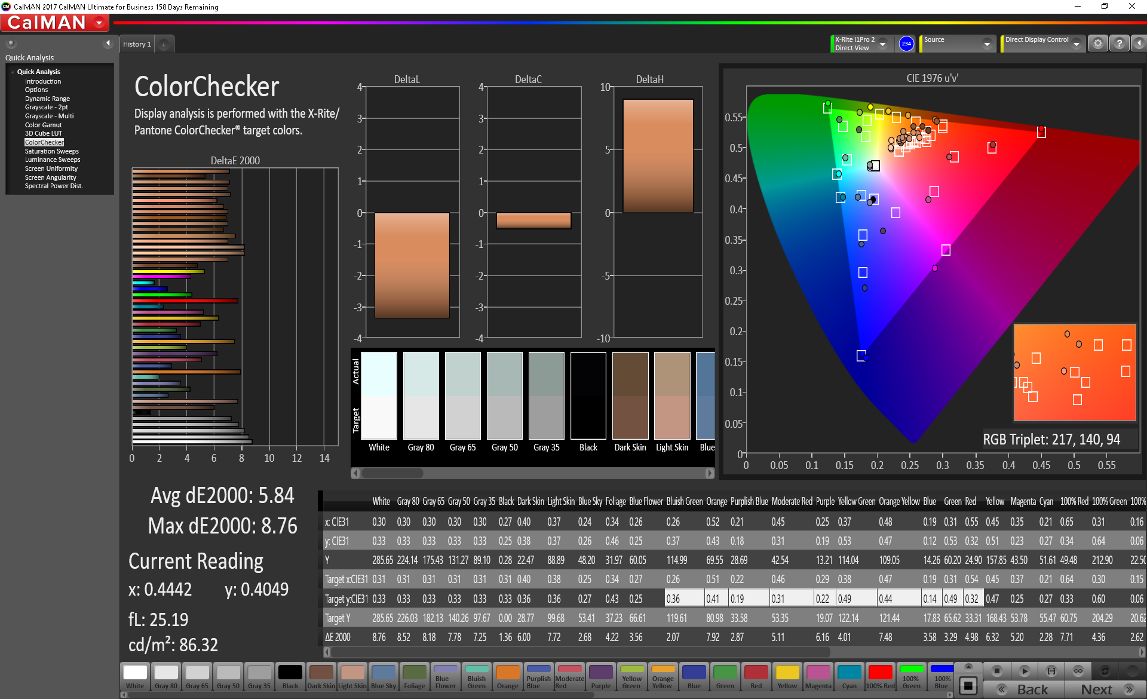Click the read single play button
1147x699 pixels.
pos(1024,671)
